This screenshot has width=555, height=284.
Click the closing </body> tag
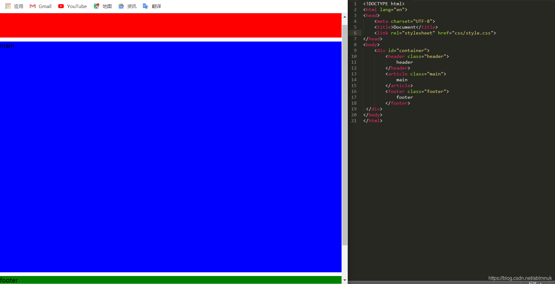(x=373, y=115)
